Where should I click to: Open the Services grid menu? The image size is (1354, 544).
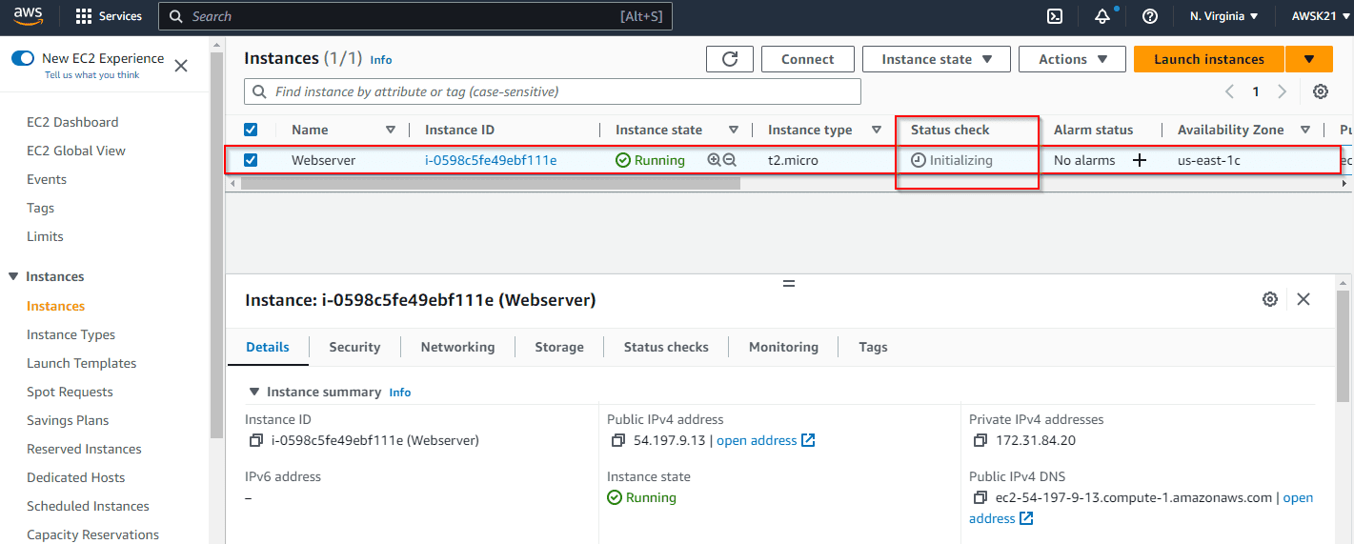pyautogui.click(x=108, y=16)
